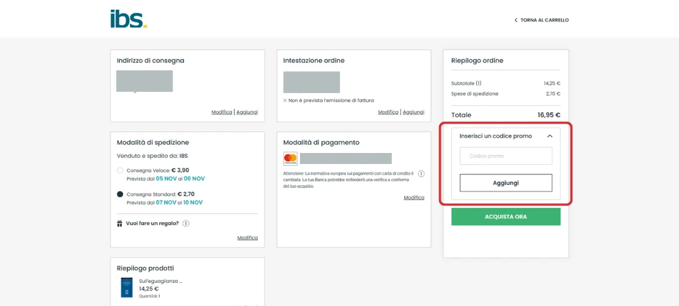Click the book cover thumbnail
This screenshot has width=679, height=306.
click(127, 288)
